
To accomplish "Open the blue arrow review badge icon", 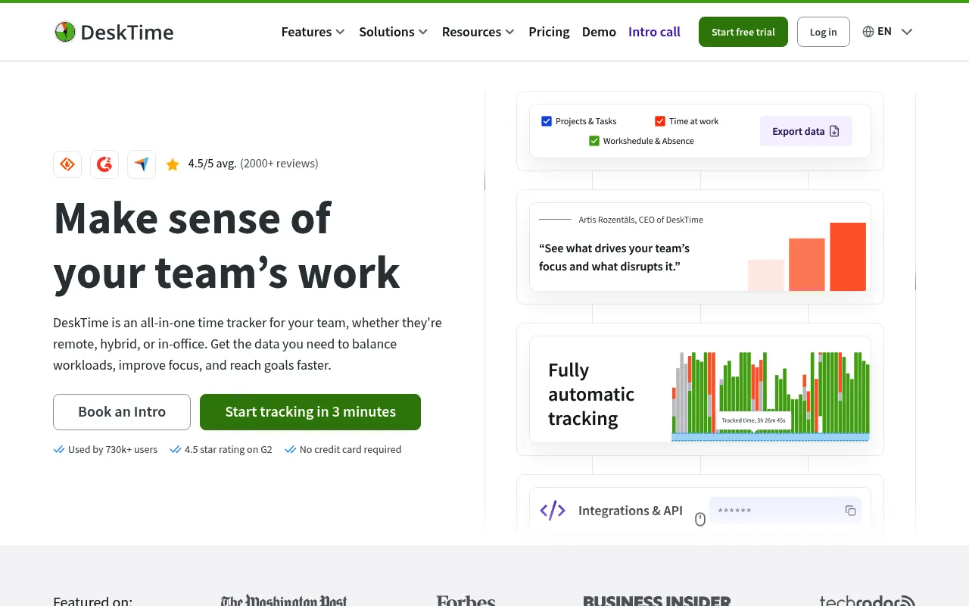I will coord(142,164).
